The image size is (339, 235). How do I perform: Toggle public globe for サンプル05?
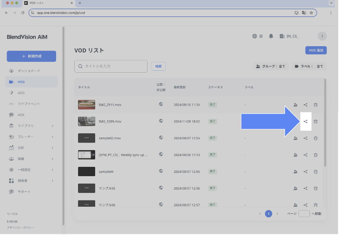(x=161, y=188)
